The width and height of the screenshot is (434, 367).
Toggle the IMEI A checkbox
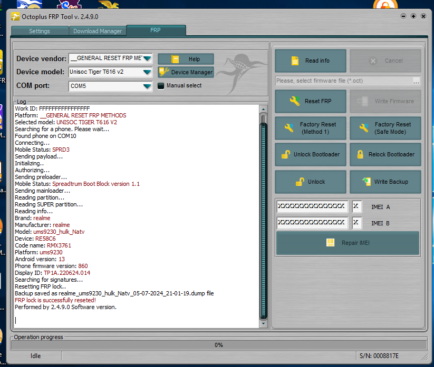pyautogui.click(x=356, y=206)
